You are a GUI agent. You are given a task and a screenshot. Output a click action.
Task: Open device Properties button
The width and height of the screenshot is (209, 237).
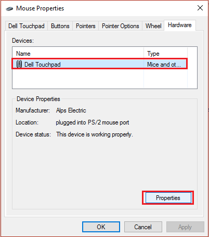tap(168, 198)
